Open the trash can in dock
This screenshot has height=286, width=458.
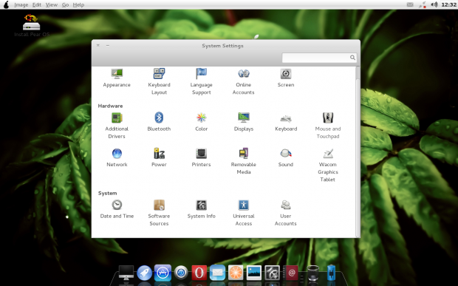tap(313, 273)
